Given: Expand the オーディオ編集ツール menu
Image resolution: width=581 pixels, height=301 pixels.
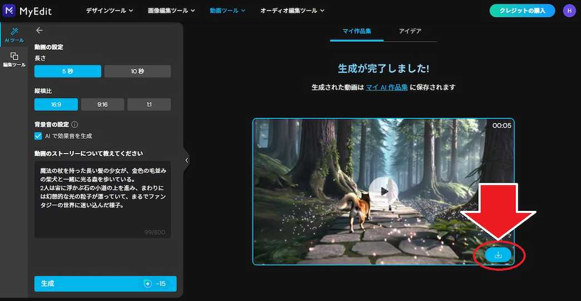Looking at the screenshot, I should coord(292,11).
